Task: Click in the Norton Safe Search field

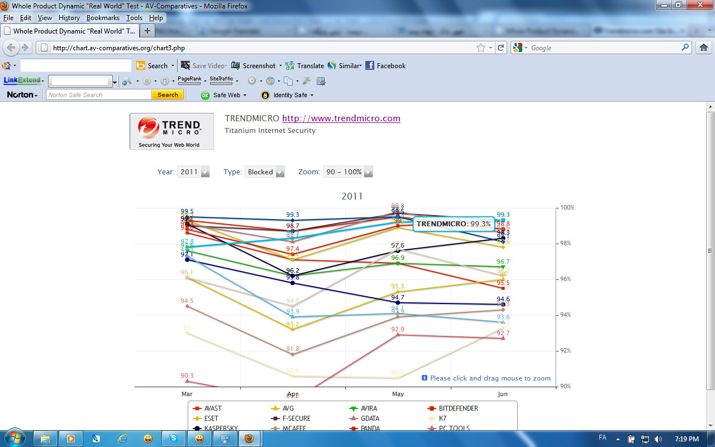Action: [99, 95]
